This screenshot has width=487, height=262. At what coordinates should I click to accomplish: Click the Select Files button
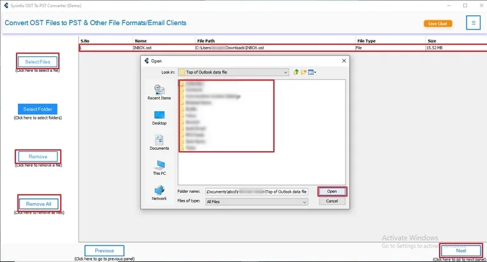tap(38, 61)
